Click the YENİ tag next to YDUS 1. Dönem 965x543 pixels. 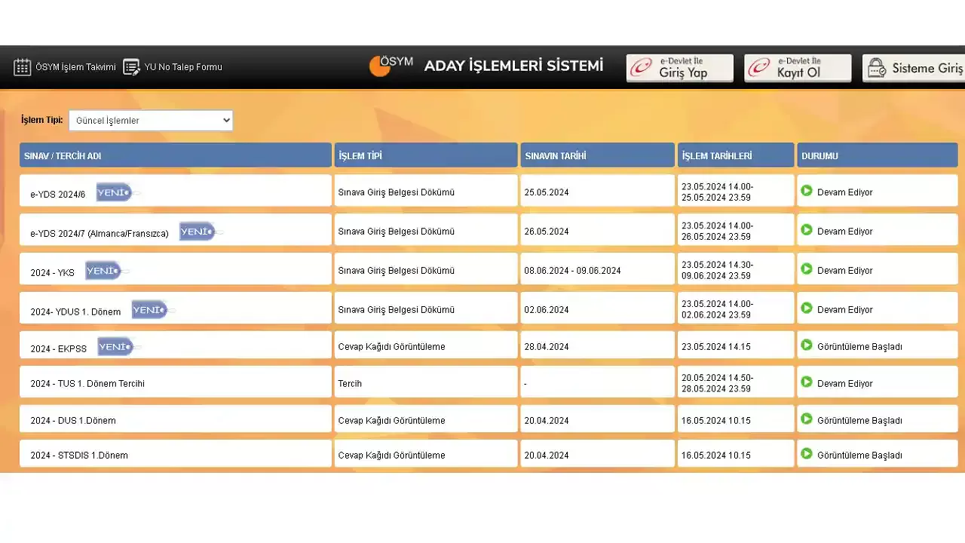(x=150, y=310)
